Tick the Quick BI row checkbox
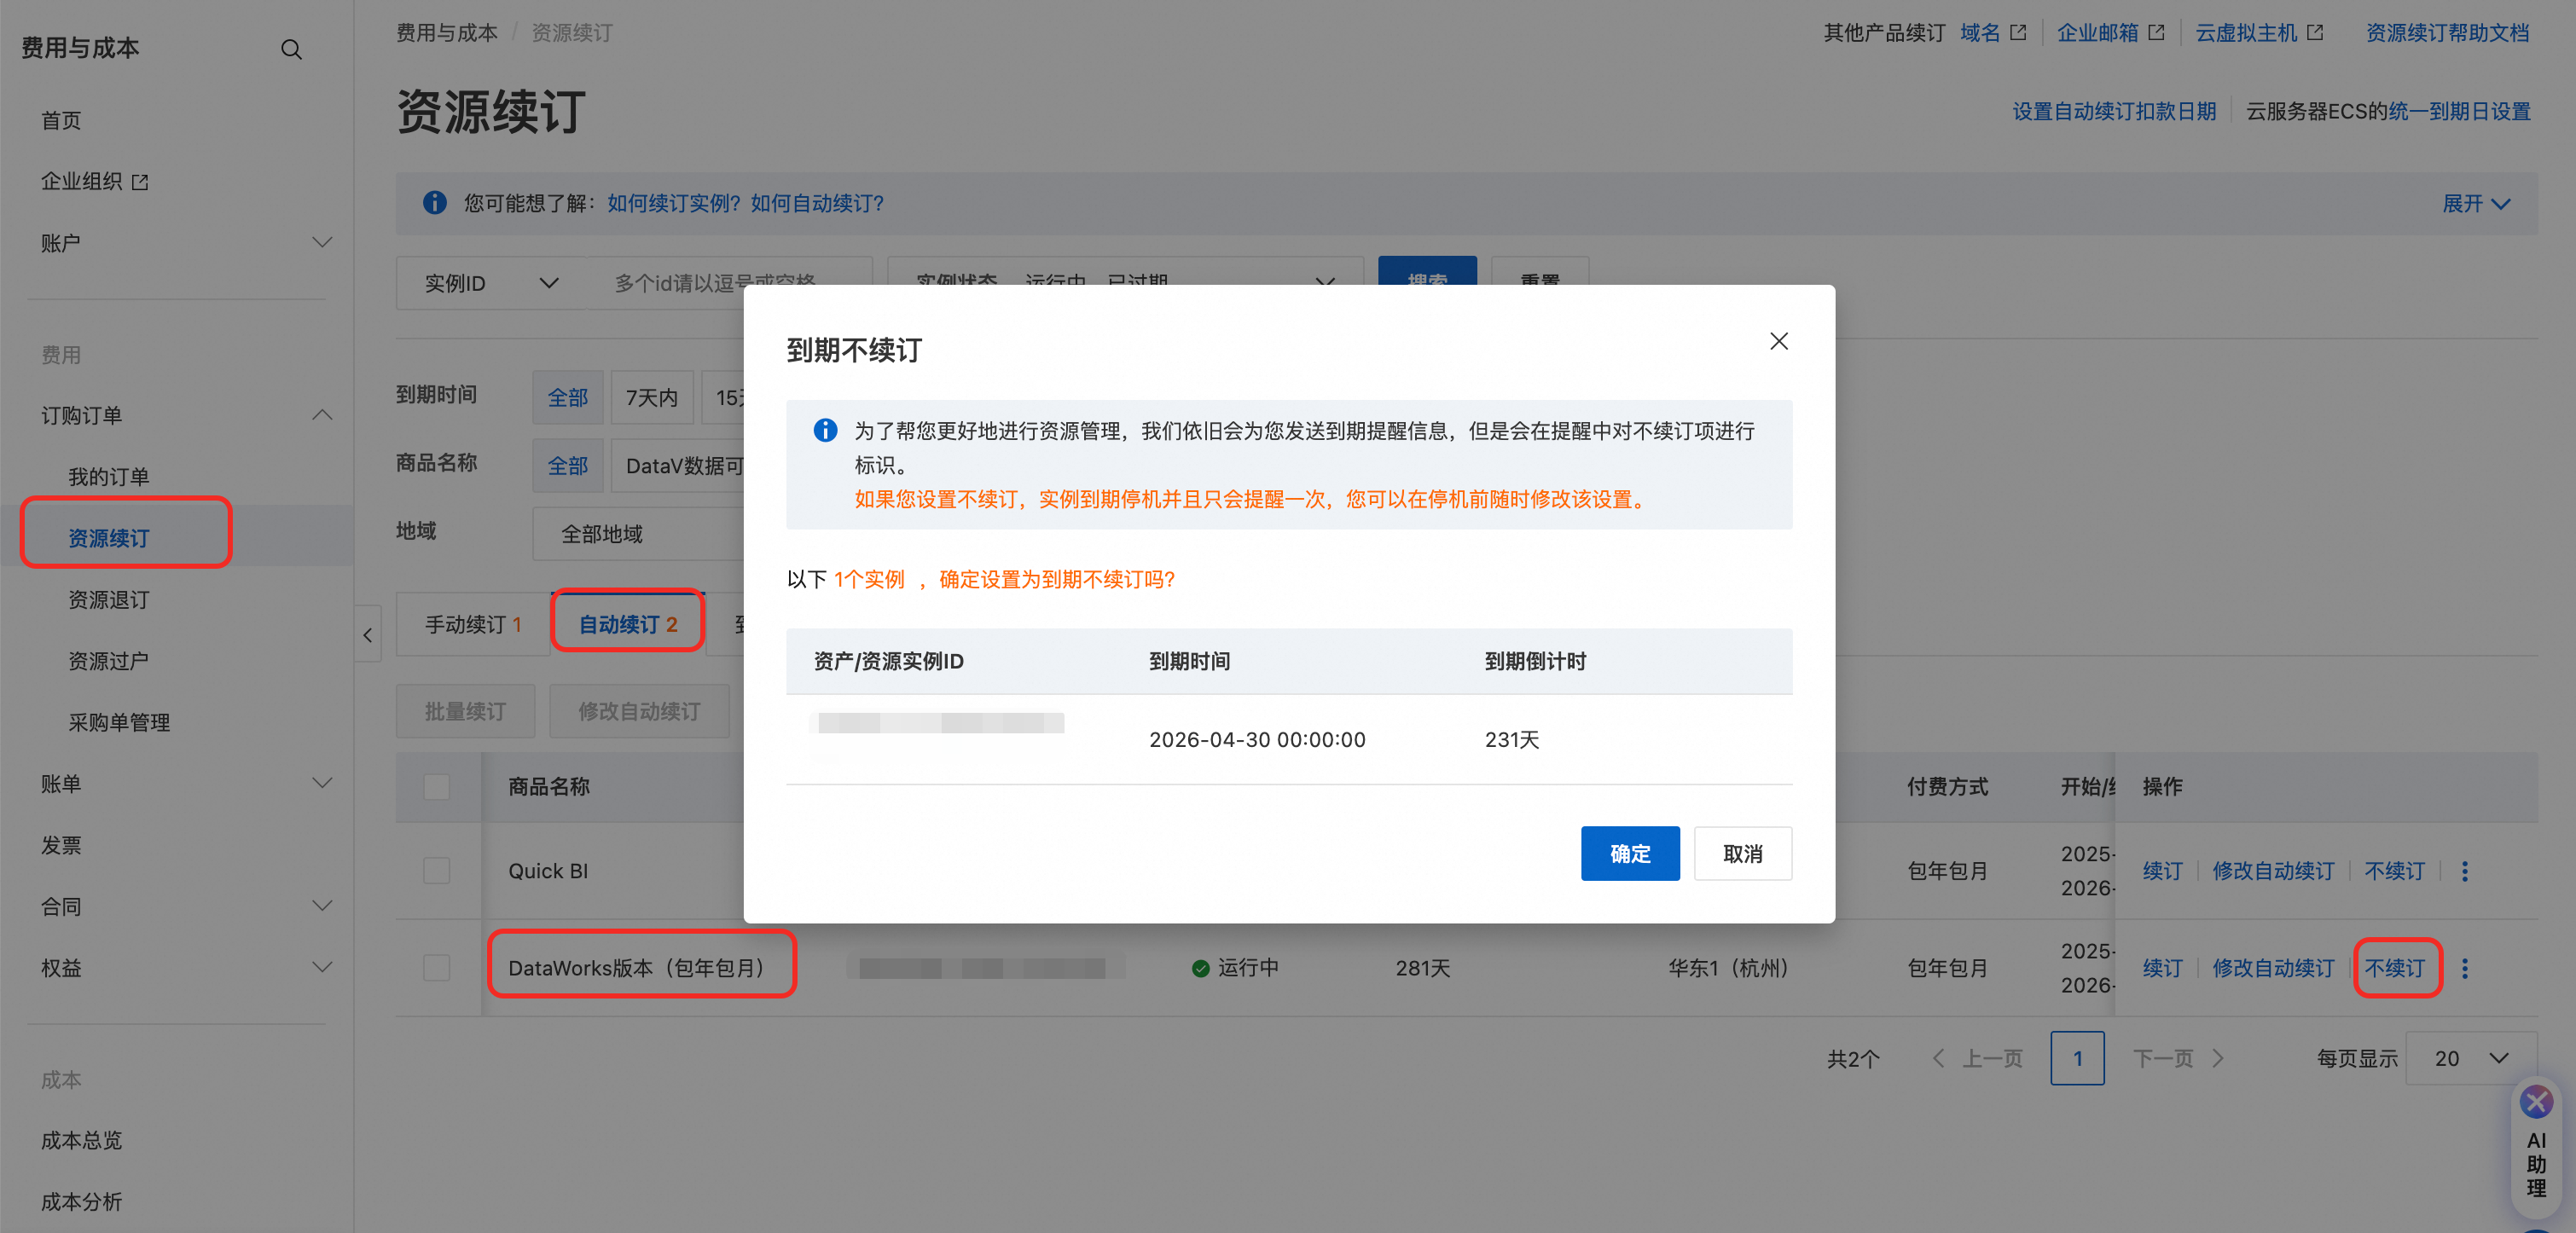The image size is (2576, 1233). [x=436, y=870]
